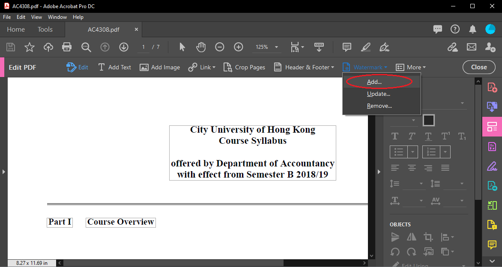Select the Hand tool in the toolbar

point(200,47)
